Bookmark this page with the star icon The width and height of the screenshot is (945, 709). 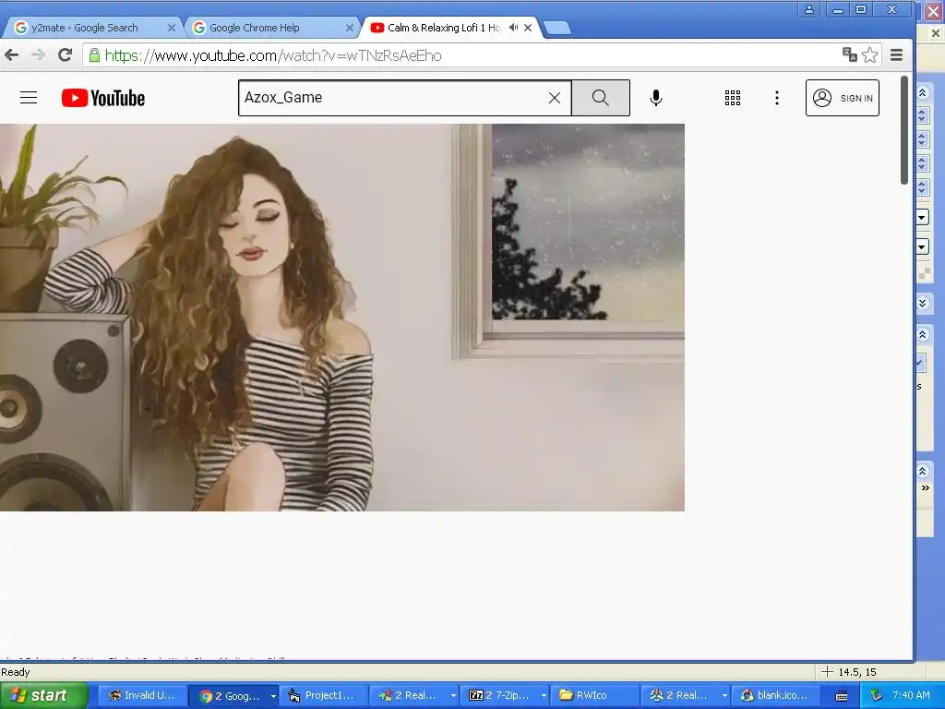869,55
